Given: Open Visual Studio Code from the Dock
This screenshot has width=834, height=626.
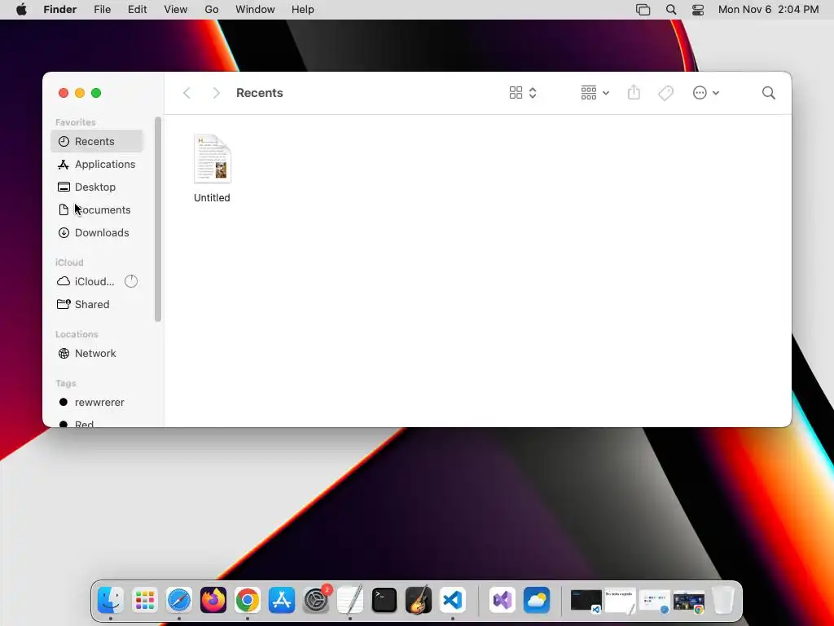Looking at the screenshot, I should coord(453,601).
